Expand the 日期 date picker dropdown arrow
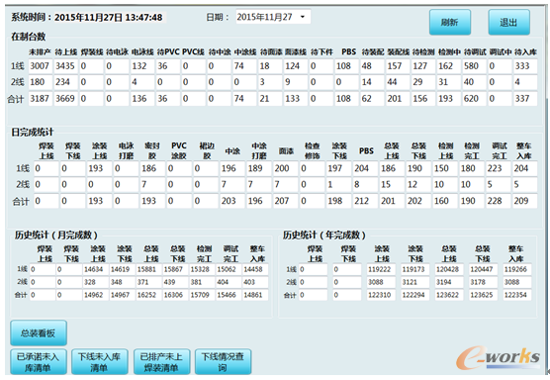 tap(303, 17)
